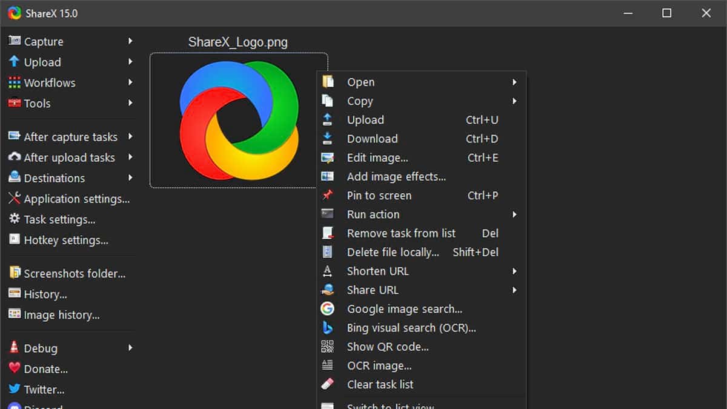
Task: Expand the Open submenu arrow
Action: coord(514,81)
